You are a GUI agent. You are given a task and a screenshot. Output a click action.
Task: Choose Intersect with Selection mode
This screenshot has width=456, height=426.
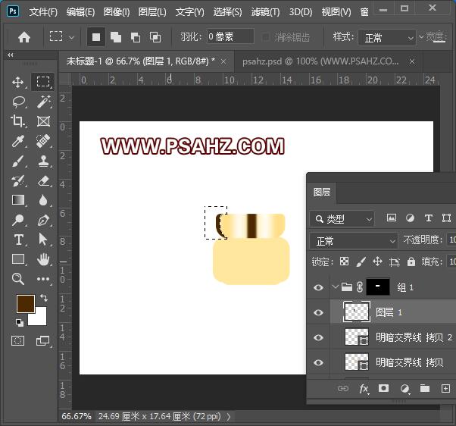coord(155,37)
